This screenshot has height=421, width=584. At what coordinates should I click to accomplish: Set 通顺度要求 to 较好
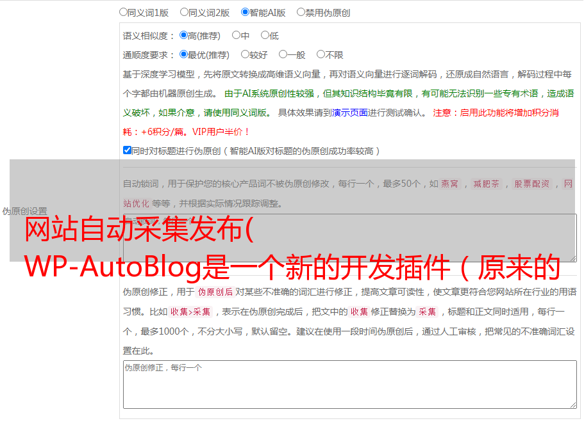coord(245,54)
